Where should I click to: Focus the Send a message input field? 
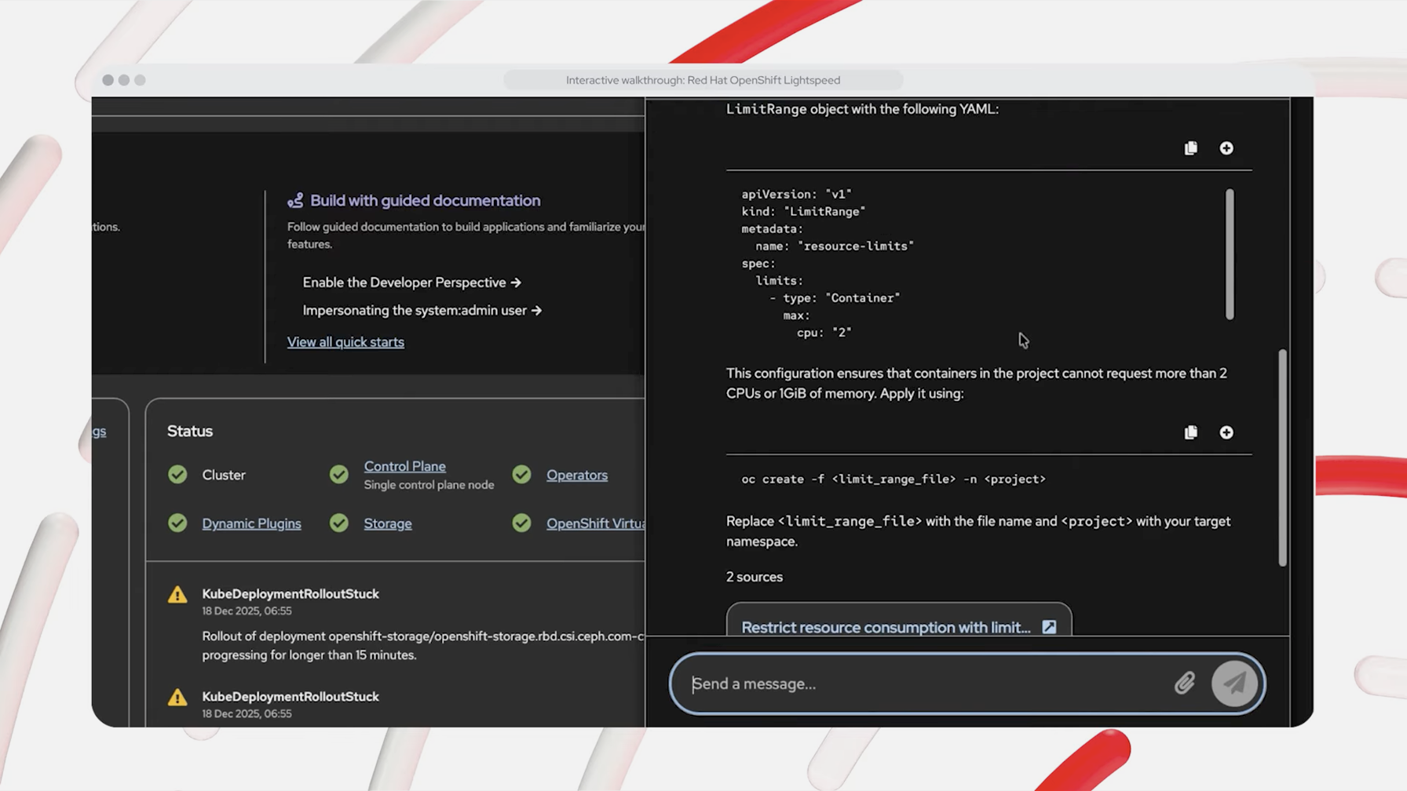point(926,683)
